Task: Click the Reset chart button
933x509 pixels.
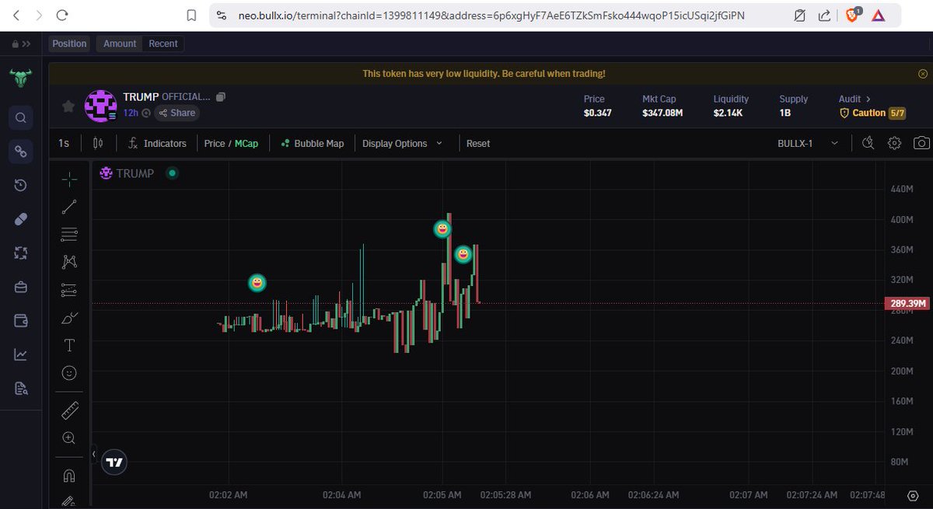Action: pos(478,143)
